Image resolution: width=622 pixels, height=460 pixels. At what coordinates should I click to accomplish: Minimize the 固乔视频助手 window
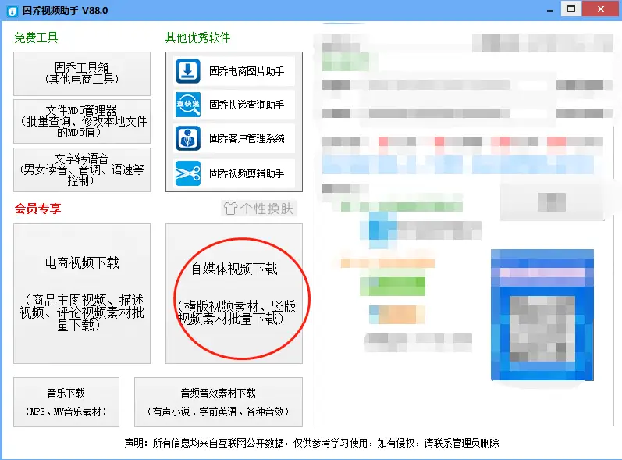point(549,9)
